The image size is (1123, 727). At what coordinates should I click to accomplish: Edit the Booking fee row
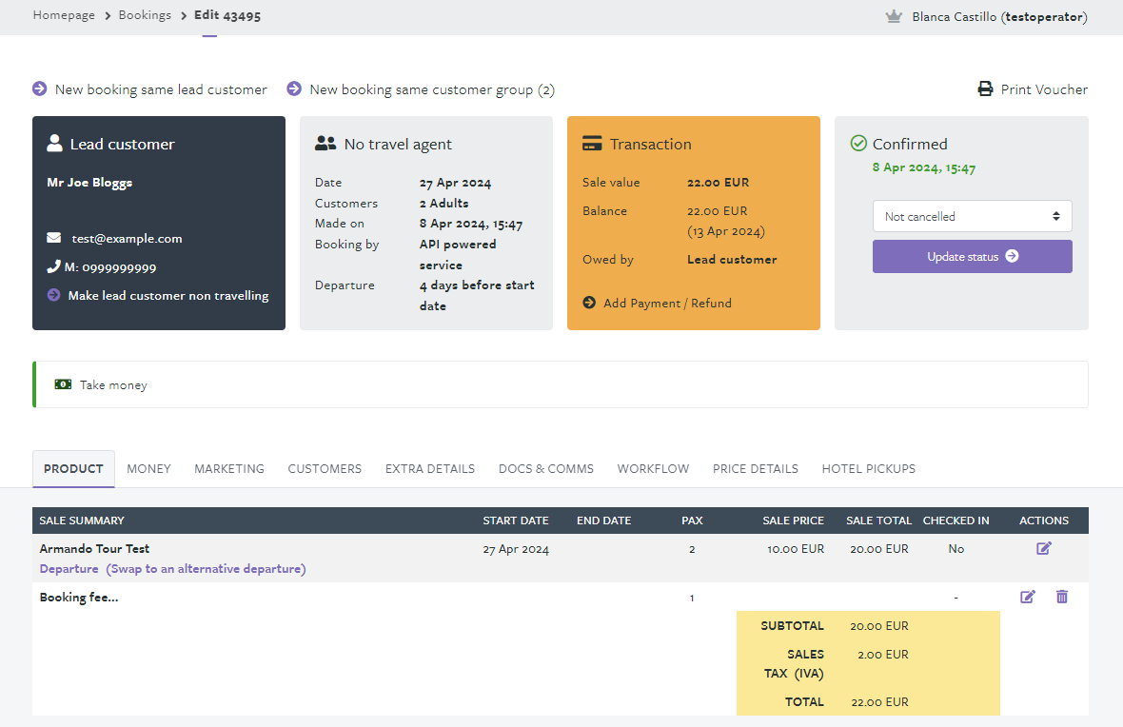1028,597
